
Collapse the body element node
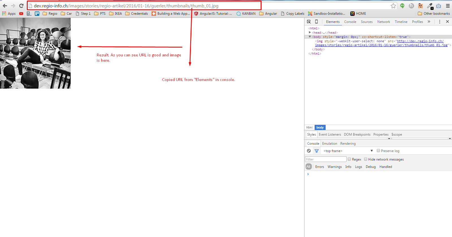coord(310,37)
